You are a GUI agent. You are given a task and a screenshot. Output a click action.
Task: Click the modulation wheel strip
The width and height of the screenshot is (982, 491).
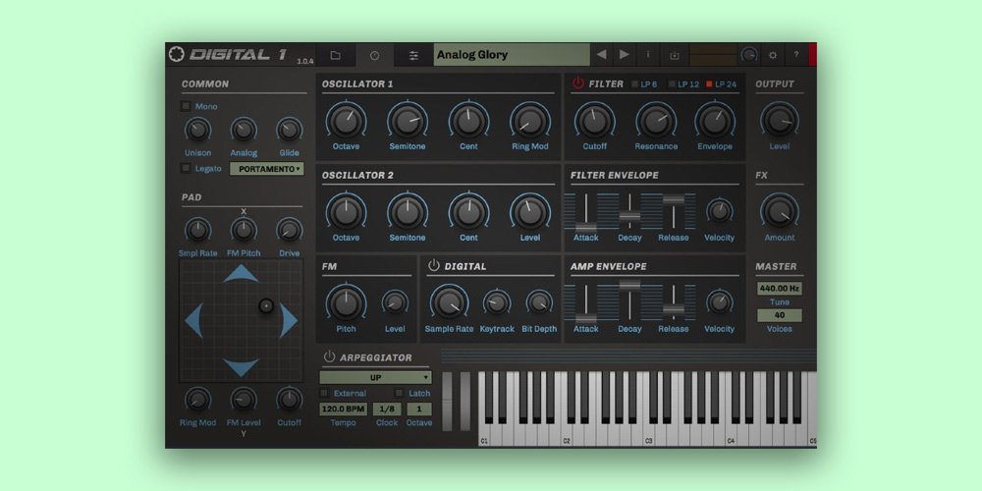(465, 402)
